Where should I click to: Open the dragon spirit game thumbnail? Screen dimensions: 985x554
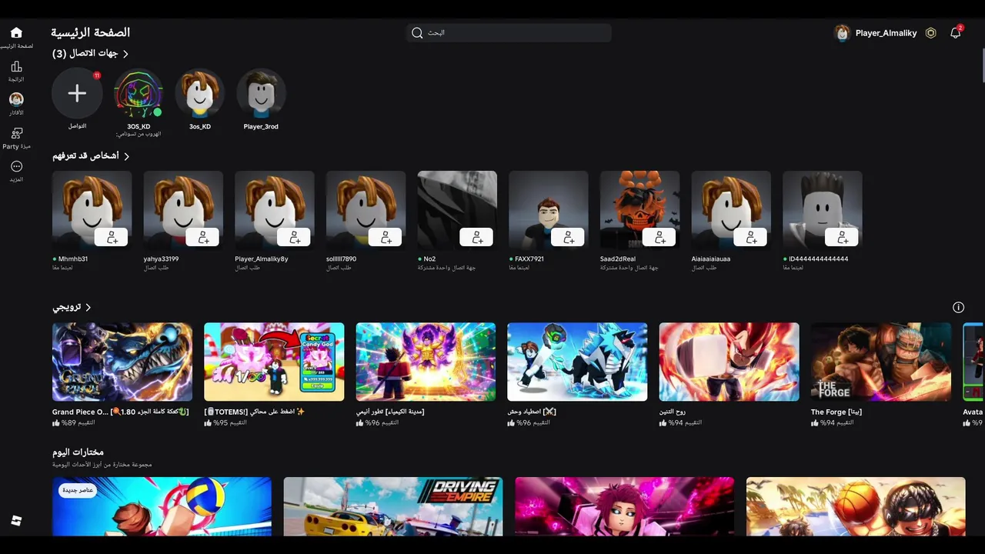pyautogui.click(x=729, y=362)
